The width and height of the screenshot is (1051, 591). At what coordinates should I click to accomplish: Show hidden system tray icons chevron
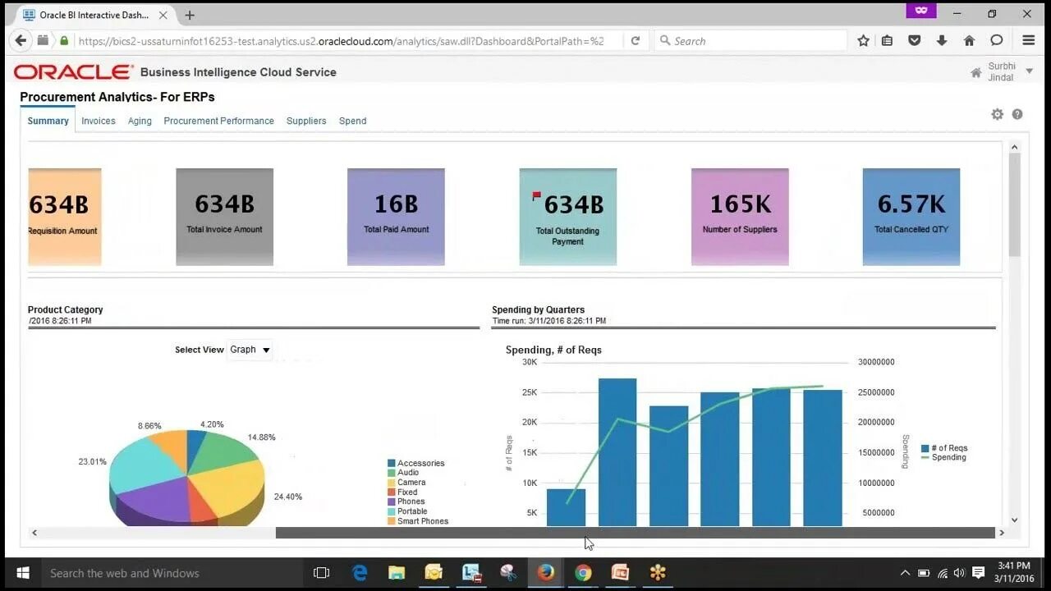pos(905,573)
